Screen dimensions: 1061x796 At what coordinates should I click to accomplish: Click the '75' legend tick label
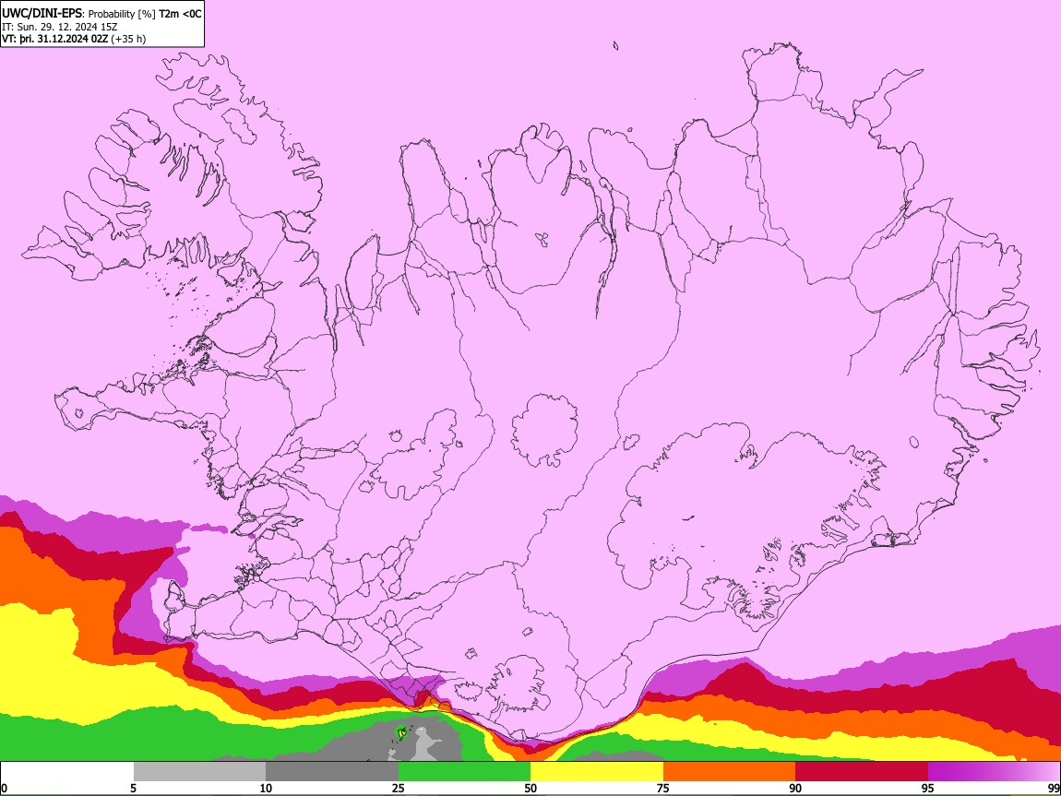(x=663, y=789)
